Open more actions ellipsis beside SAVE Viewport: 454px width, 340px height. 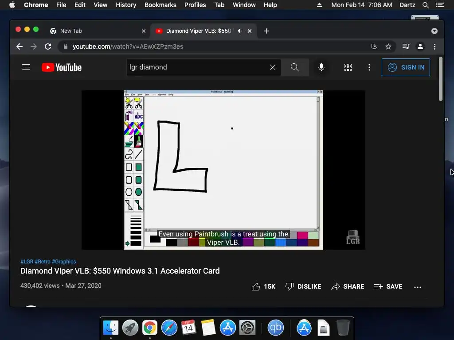pos(418,287)
